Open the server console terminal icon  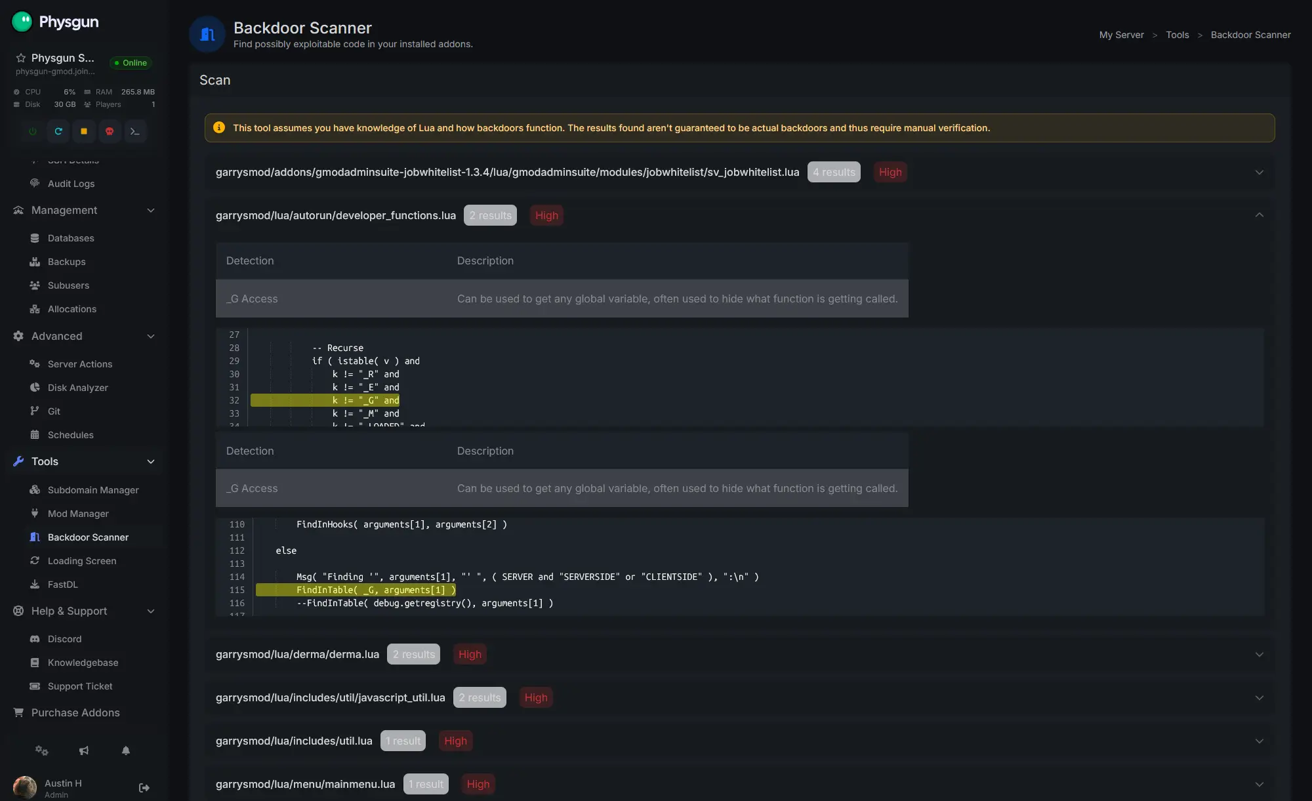coord(135,131)
